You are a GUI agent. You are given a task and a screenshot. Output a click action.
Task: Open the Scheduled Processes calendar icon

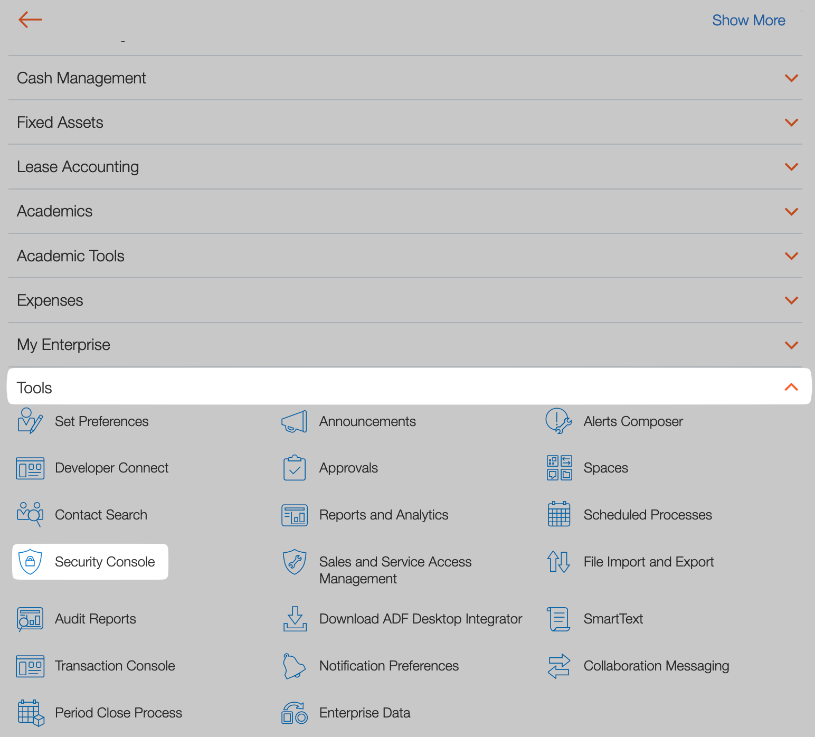(558, 514)
